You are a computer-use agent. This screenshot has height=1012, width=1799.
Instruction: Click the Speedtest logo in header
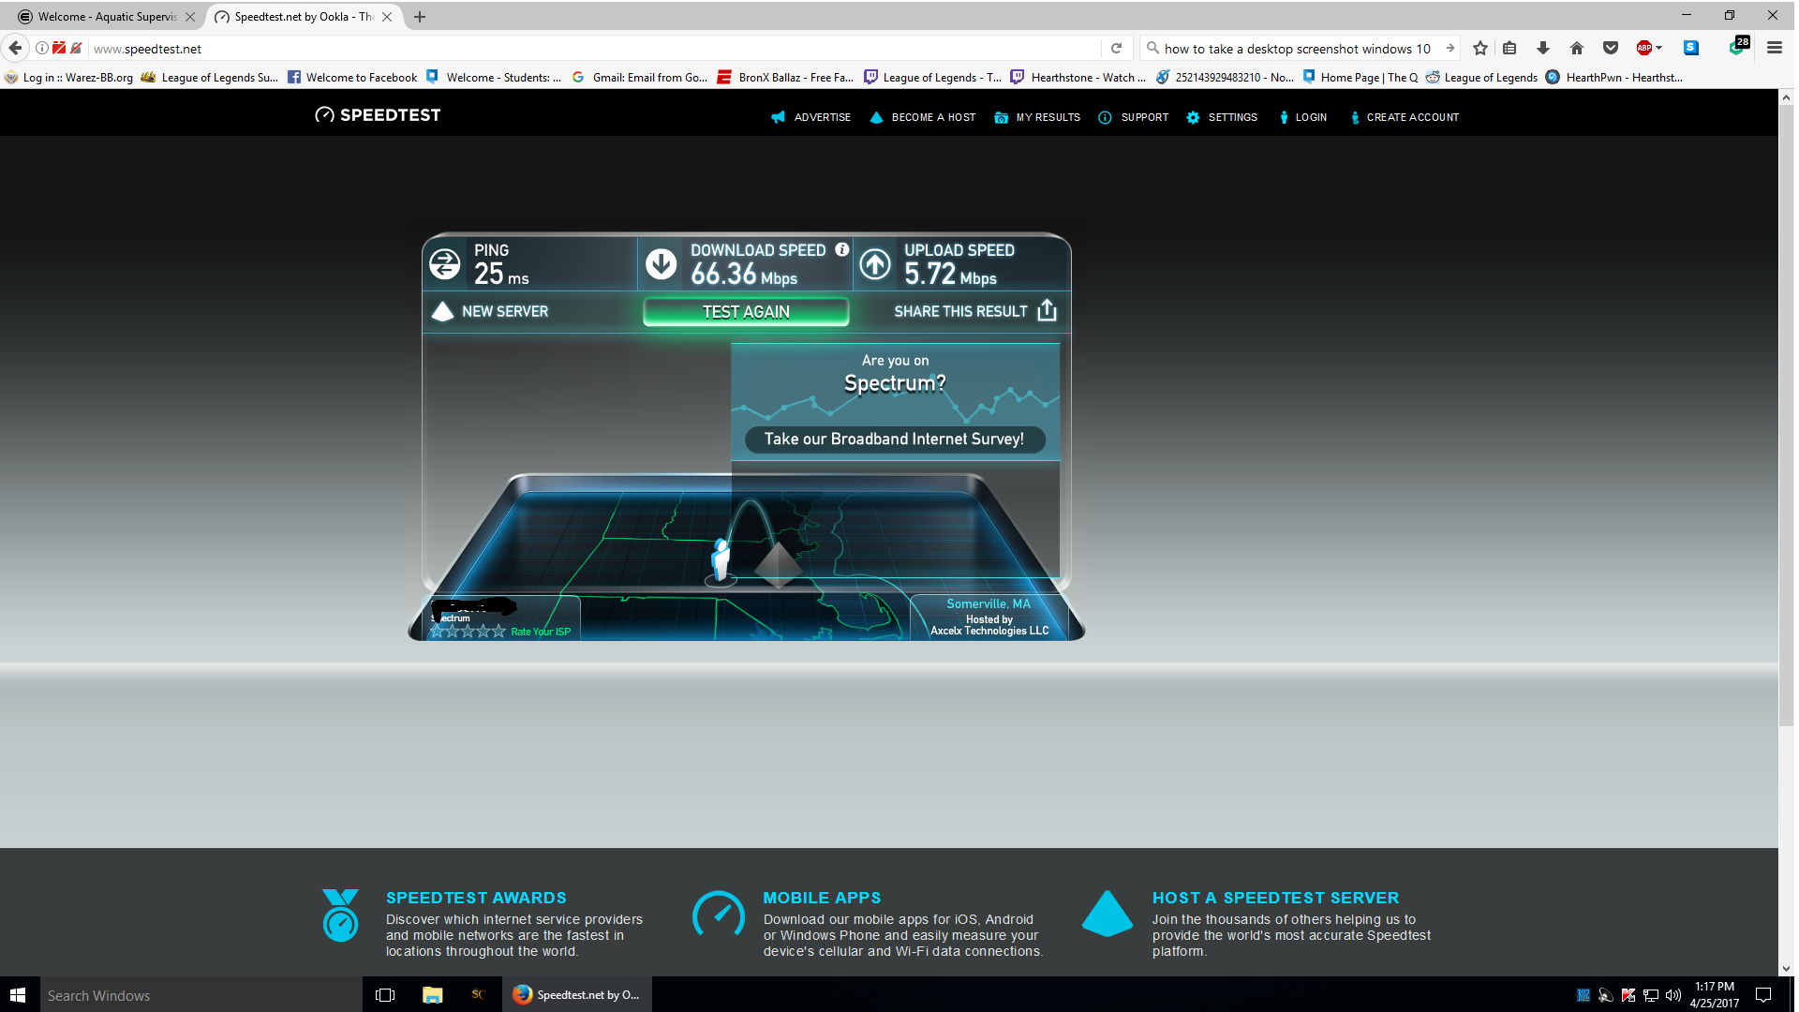coord(378,115)
